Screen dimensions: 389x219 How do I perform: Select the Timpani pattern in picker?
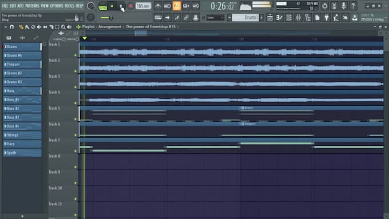(x=22, y=65)
